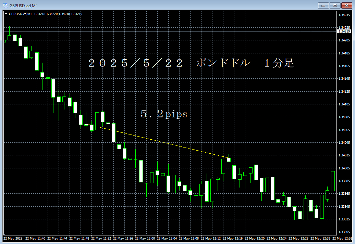Image resolution: width=355 pixels, height=244 pixels.
Task: Click the '22 May 12:00' time label
Action: (x=145, y=238)
